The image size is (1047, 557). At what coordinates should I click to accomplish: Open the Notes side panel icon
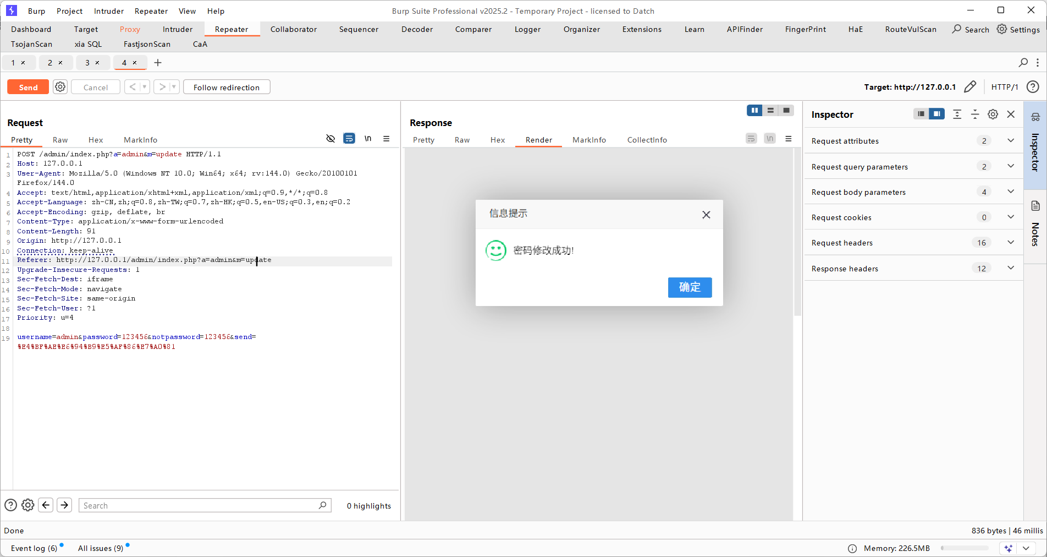[1035, 206]
